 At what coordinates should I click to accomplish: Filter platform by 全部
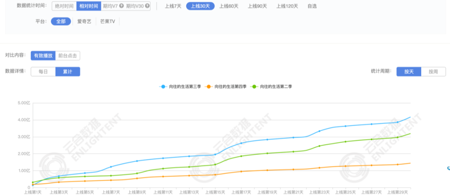tap(61, 22)
